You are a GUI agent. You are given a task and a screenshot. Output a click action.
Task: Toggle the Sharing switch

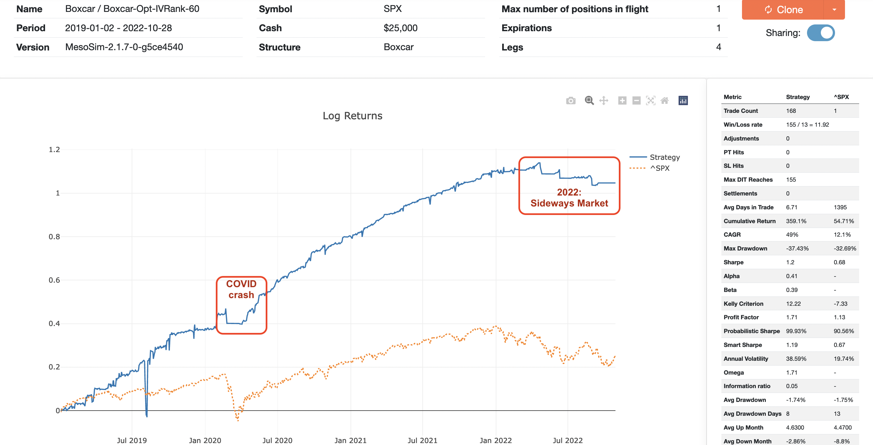coord(821,33)
